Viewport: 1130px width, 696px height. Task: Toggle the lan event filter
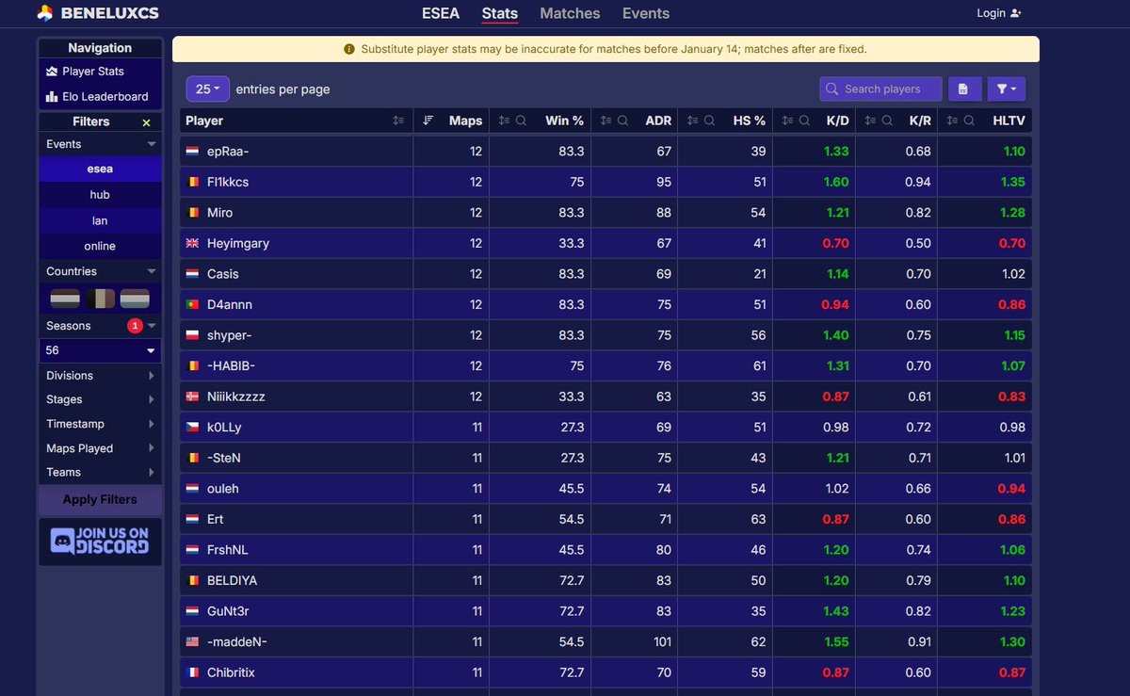click(x=100, y=220)
